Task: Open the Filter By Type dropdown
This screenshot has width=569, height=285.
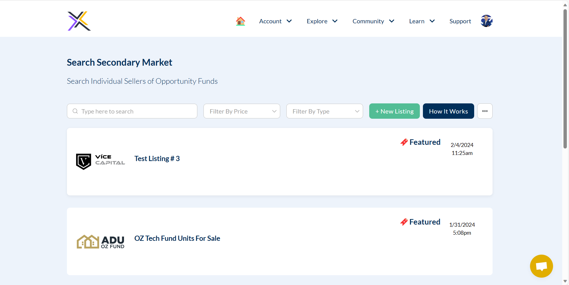Action: (324, 111)
